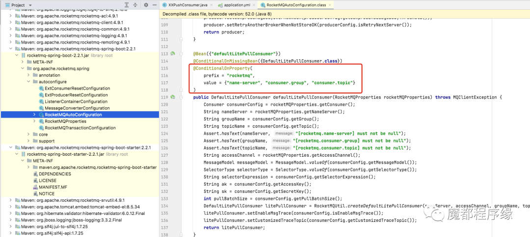Click the jar icon of rocketmq-spring-boot-starter-2.2.1.jar
Image resolution: width=530 pixels, height=237 pixels.
(24, 154)
